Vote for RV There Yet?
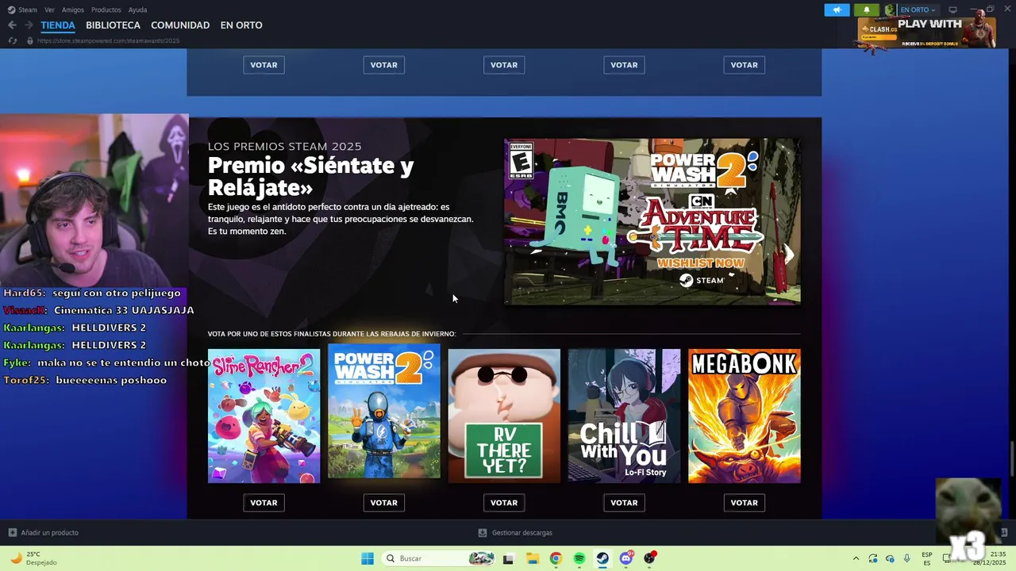Image resolution: width=1016 pixels, height=571 pixels. (x=504, y=503)
